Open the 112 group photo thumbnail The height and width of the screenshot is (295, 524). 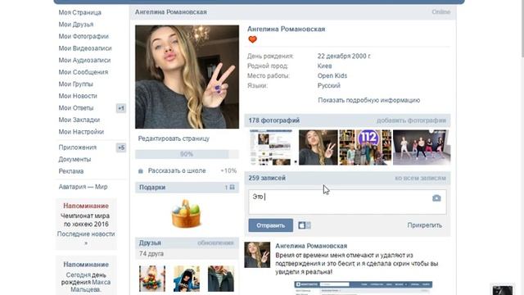tap(365, 147)
